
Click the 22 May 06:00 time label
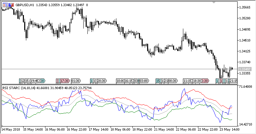tap(186, 130)
